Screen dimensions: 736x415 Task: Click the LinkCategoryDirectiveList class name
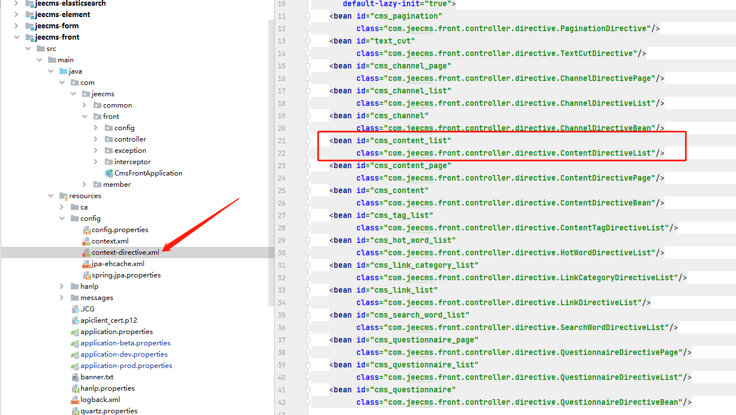pyautogui.click(x=617, y=277)
